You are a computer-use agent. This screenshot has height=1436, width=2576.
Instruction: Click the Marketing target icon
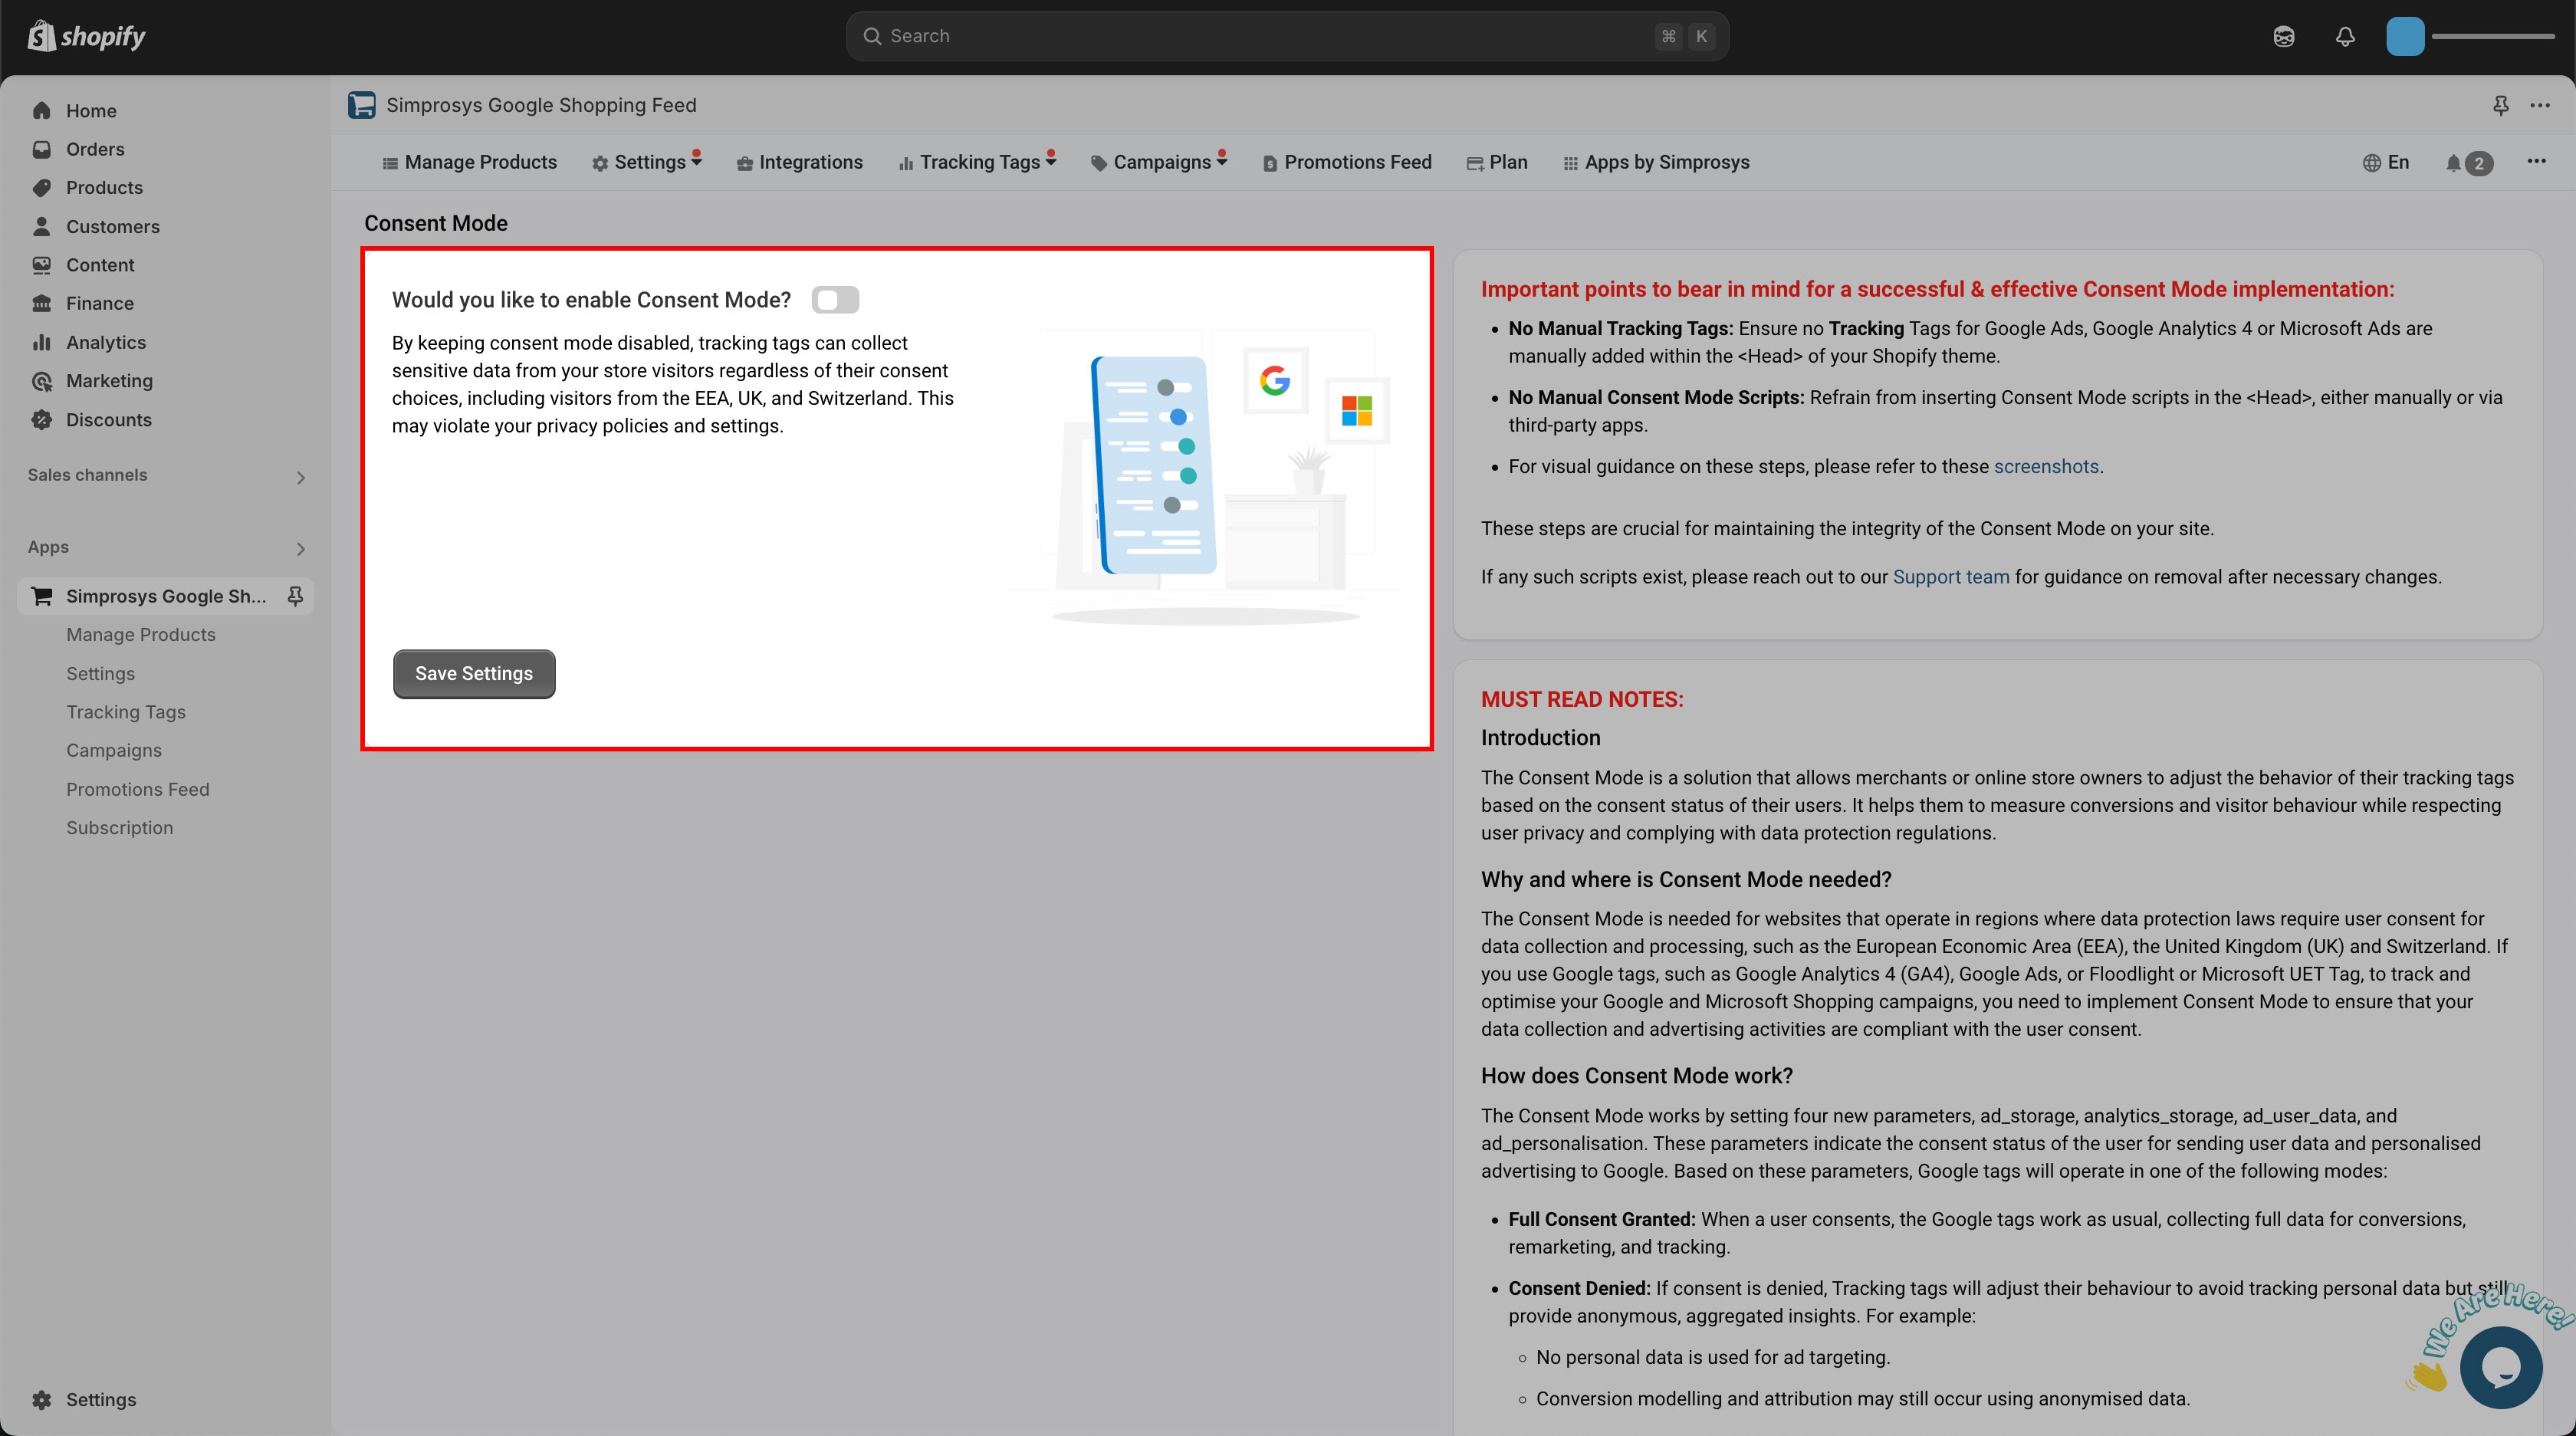point(41,381)
